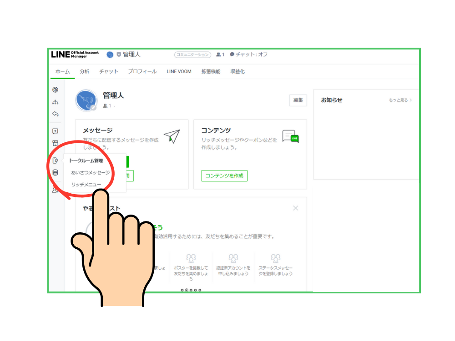
Task: Expand もっと見る in the お知らせ panel
Action: [399, 100]
